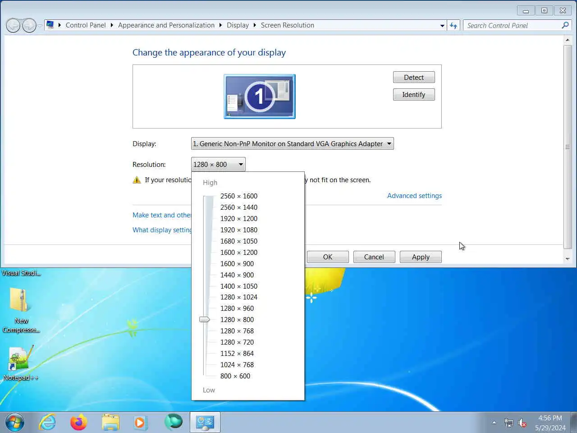
Task: Click the Identify button
Action: (x=414, y=94)
